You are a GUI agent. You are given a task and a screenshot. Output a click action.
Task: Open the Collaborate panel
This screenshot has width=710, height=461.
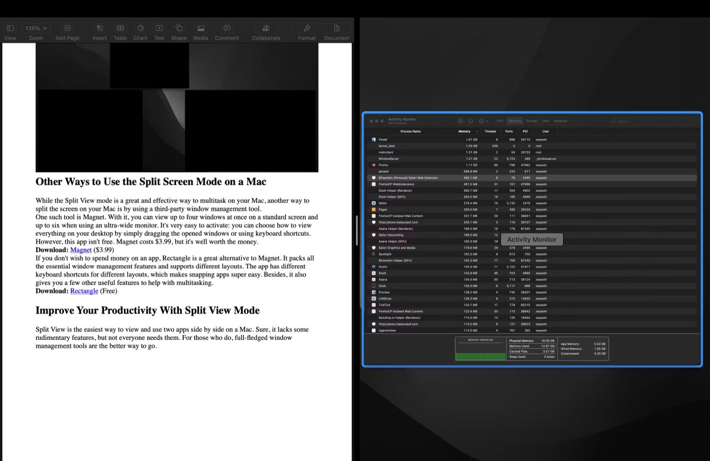pos(266,28)
